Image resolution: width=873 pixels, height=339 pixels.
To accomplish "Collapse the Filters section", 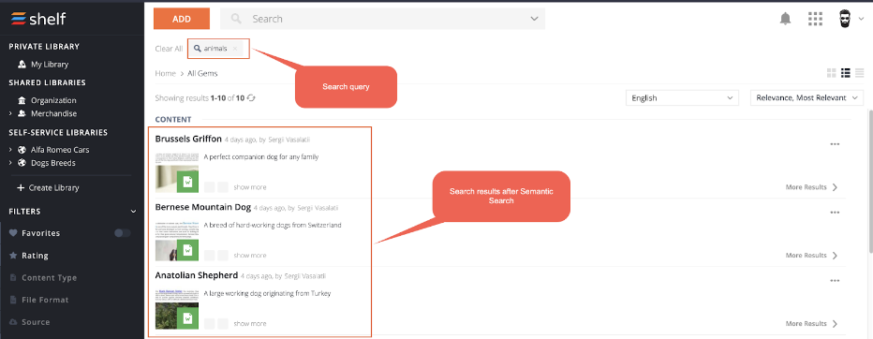I will [133, 212].
